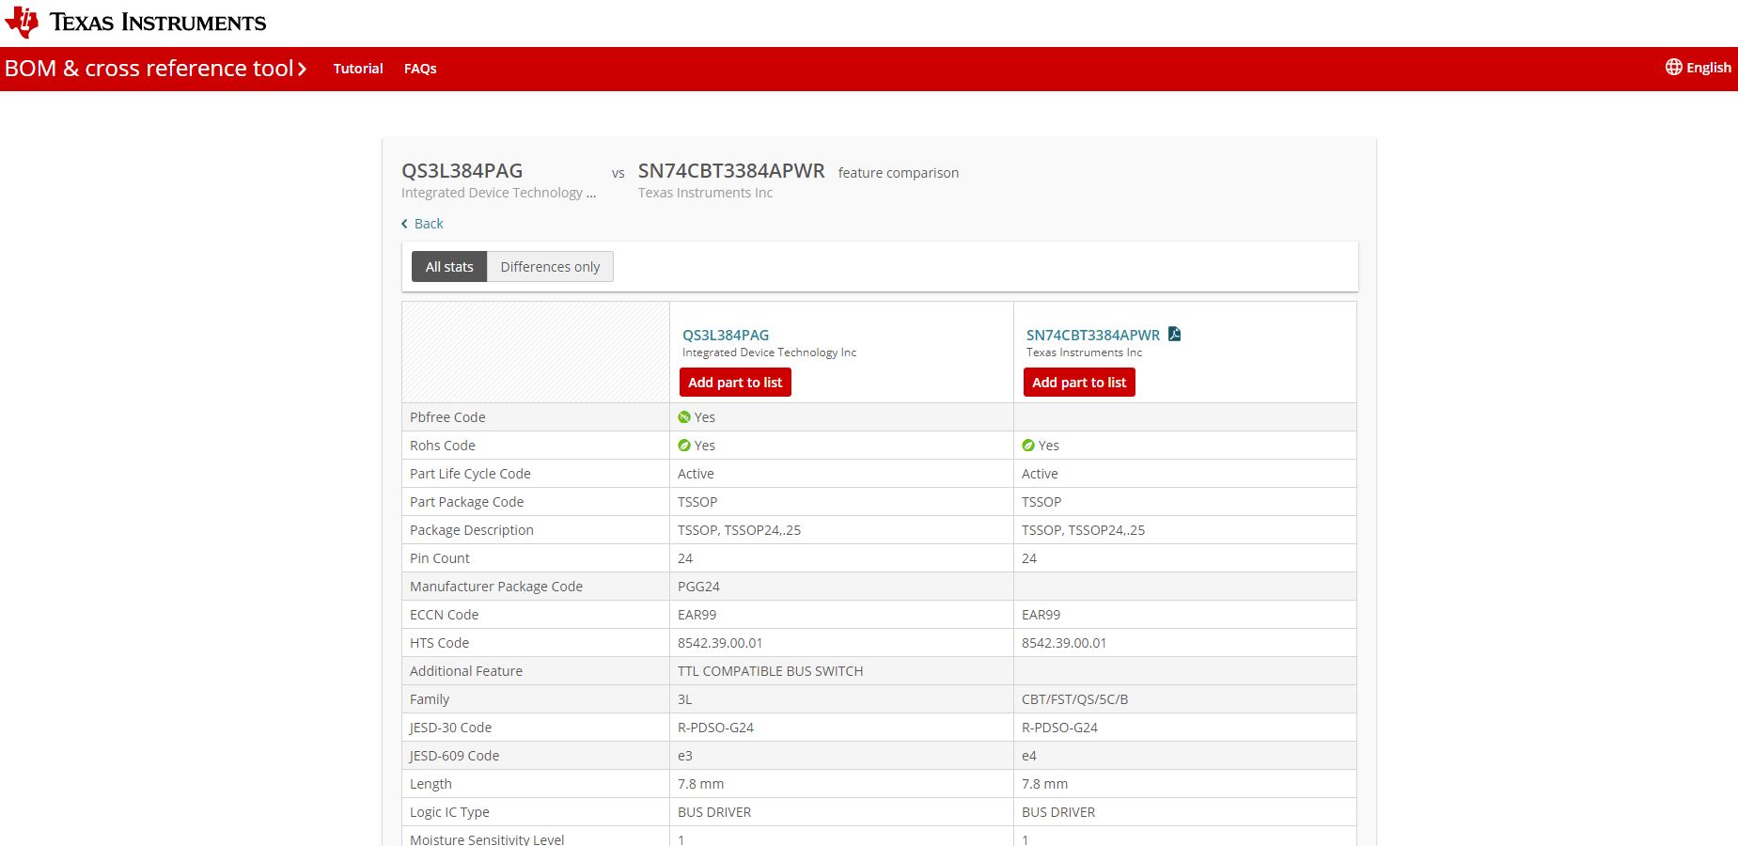Open SN74CBT3384APWR part link in table

[1093, 335]
